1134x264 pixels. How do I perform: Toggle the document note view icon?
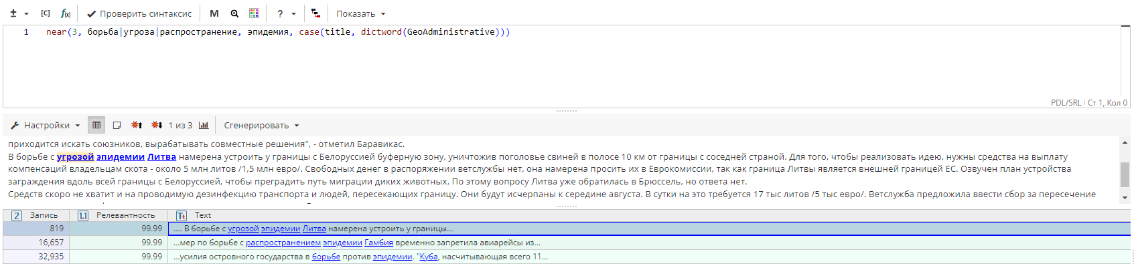[x=117, y=125]
